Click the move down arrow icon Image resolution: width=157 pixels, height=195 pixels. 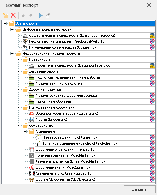point(31,15)
